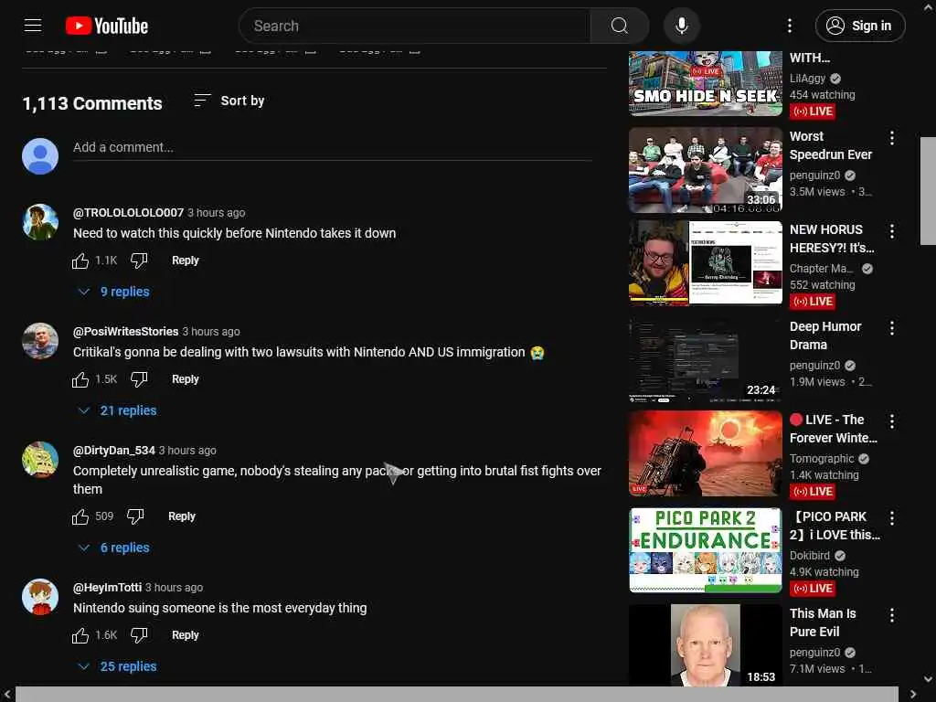Expand 9 replies thread
936x702 pixels.
tap(114, 292)
